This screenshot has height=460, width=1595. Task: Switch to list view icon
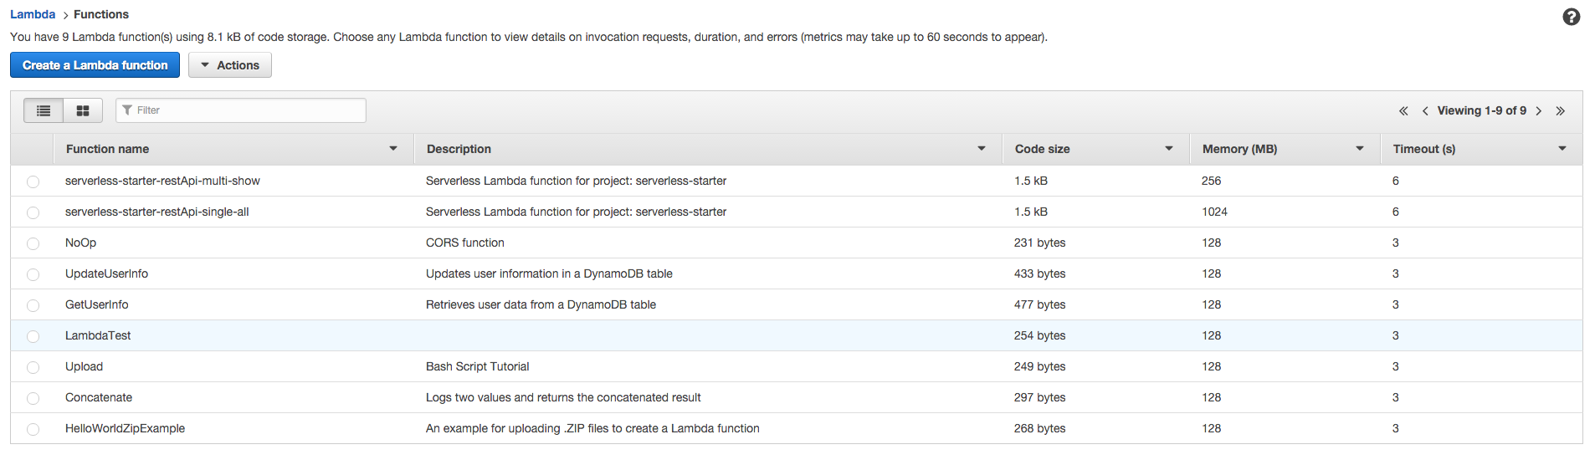pyautogui.click(x=44, y=110)
